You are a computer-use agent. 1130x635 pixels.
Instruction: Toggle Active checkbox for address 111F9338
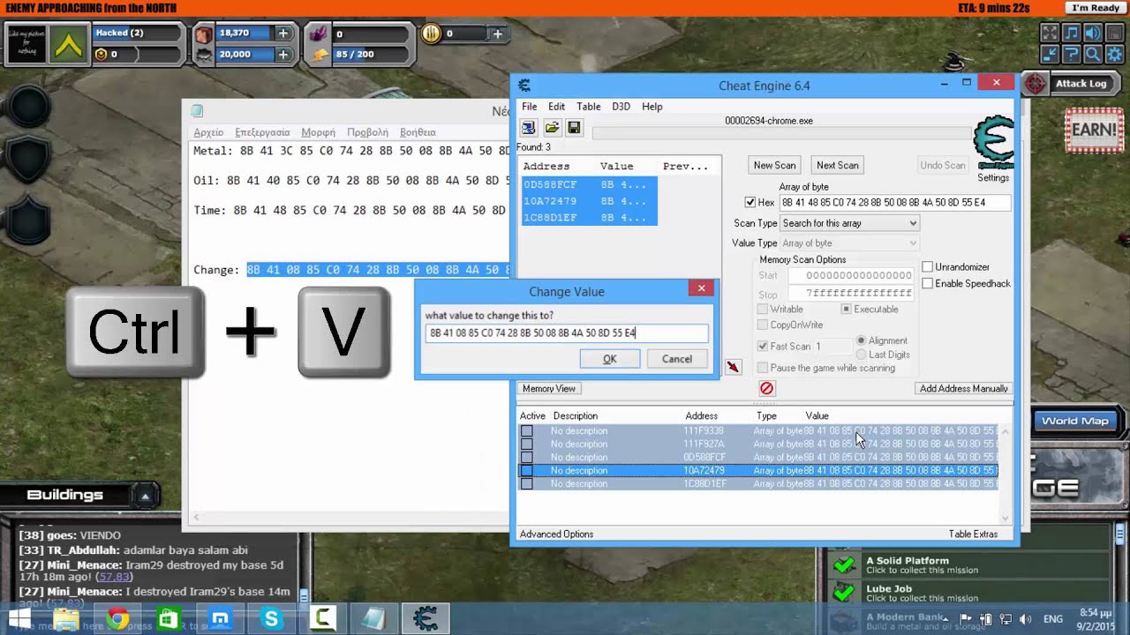(526, 431)
